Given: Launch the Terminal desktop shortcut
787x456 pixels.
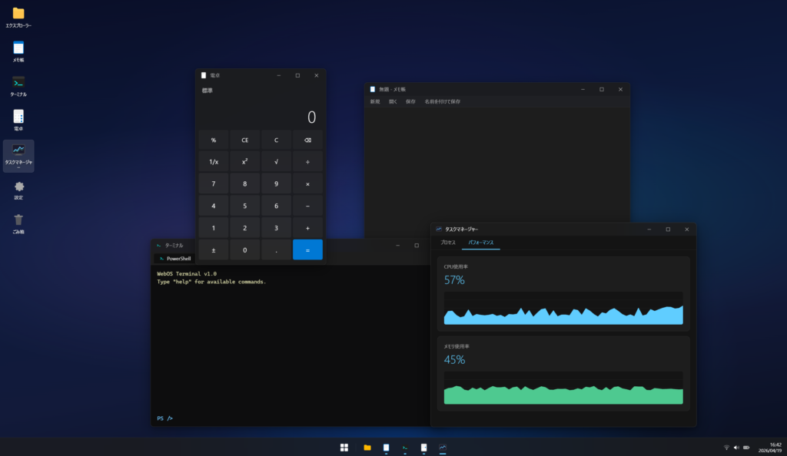Looking at the screenshot, I should pos(18,86).
